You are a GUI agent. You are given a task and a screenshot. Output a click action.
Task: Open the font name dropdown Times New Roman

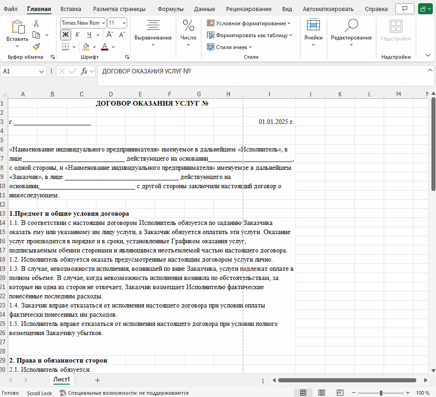(103, 23)
